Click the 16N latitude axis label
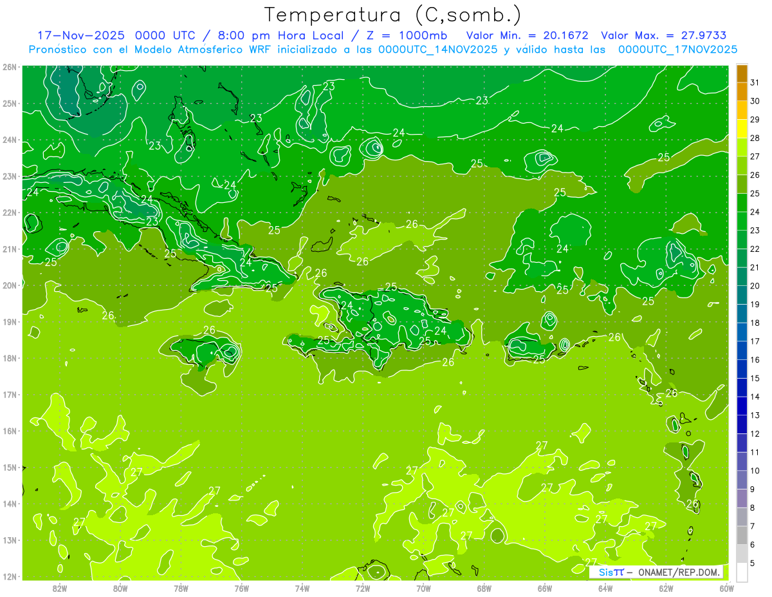Viewport: 772px width, 597px height. [x=10, y=431]
